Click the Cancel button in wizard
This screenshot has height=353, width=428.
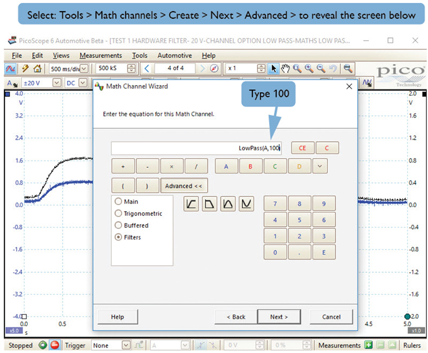tap(331, 317)
